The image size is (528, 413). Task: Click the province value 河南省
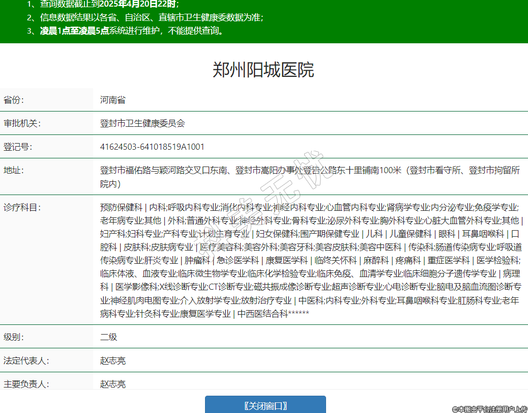[112, 100]
